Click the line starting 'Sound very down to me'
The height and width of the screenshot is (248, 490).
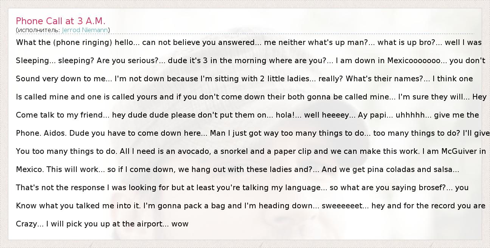pyautogui.click(x=244, y=79)
